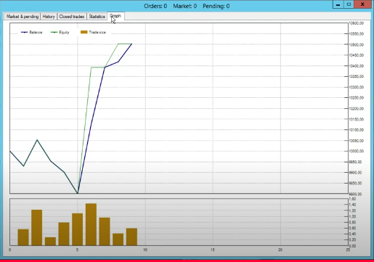374x262 pixels.
Task: Click the first trade size bar
Action: coord(23,237)
